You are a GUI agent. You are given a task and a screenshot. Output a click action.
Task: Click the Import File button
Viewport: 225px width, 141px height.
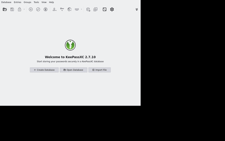[x=100, y=70]
